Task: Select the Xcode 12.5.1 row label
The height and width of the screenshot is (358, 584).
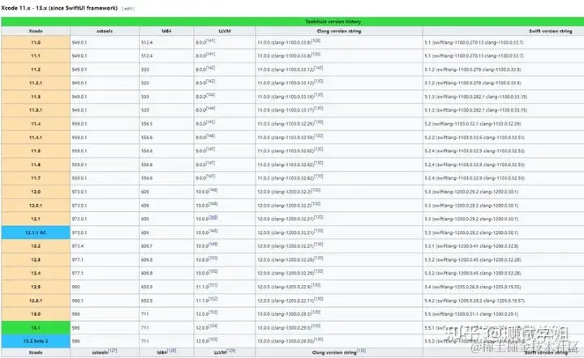Action: point(36,300)
